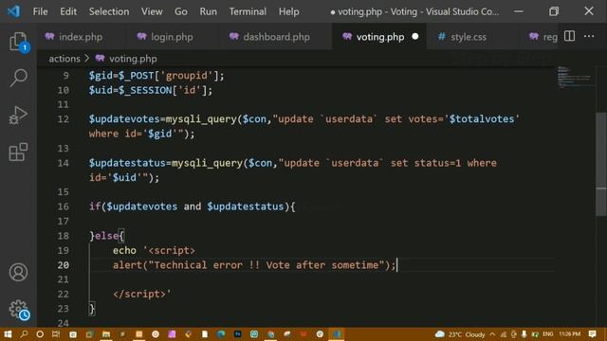Open the network tray icon
The width and height of the screenshot is (607, 341).
click(x=504, y=334)
